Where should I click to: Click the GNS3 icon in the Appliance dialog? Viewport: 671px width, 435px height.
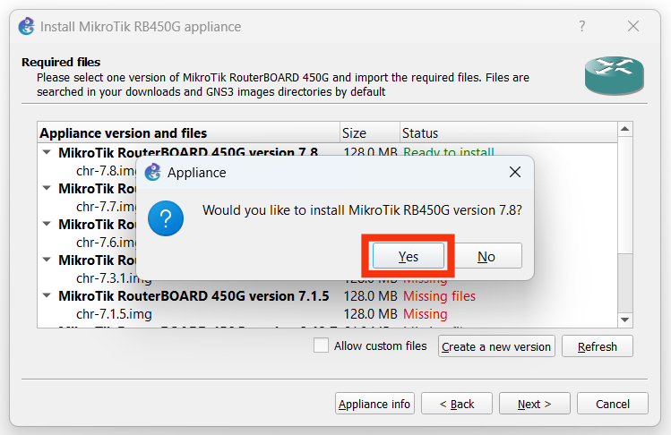[152, 172]
